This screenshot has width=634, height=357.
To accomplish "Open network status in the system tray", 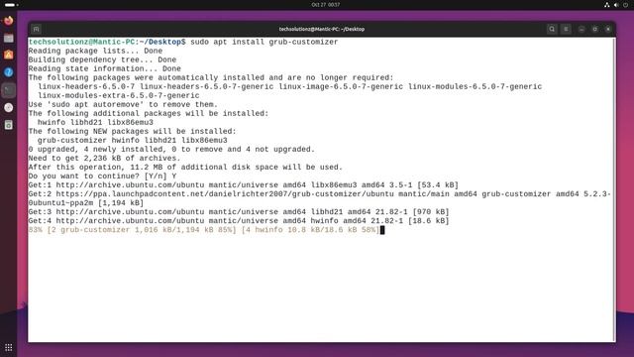I will (x=607, y=5).
